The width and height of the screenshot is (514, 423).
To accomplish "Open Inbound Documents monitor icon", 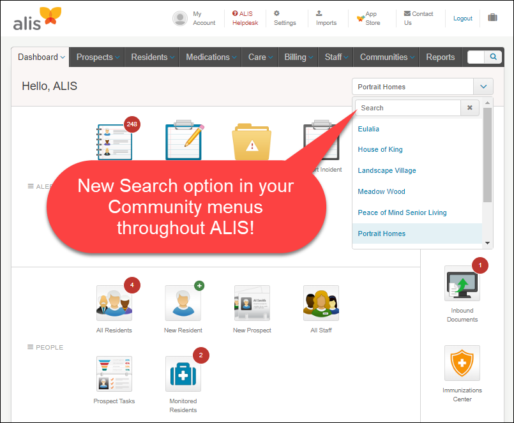I will 462,283.
